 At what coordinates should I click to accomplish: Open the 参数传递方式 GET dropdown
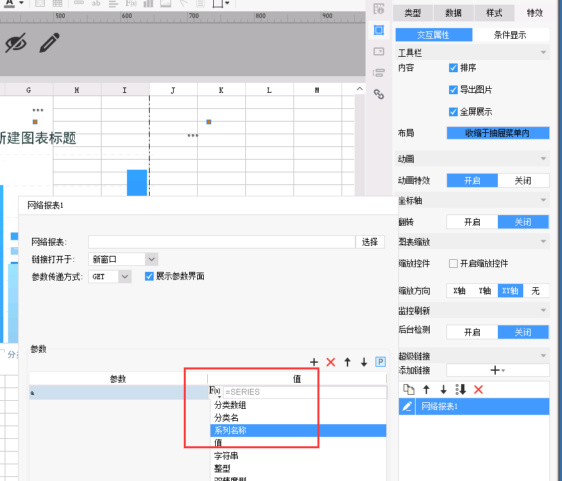(125, 277)
